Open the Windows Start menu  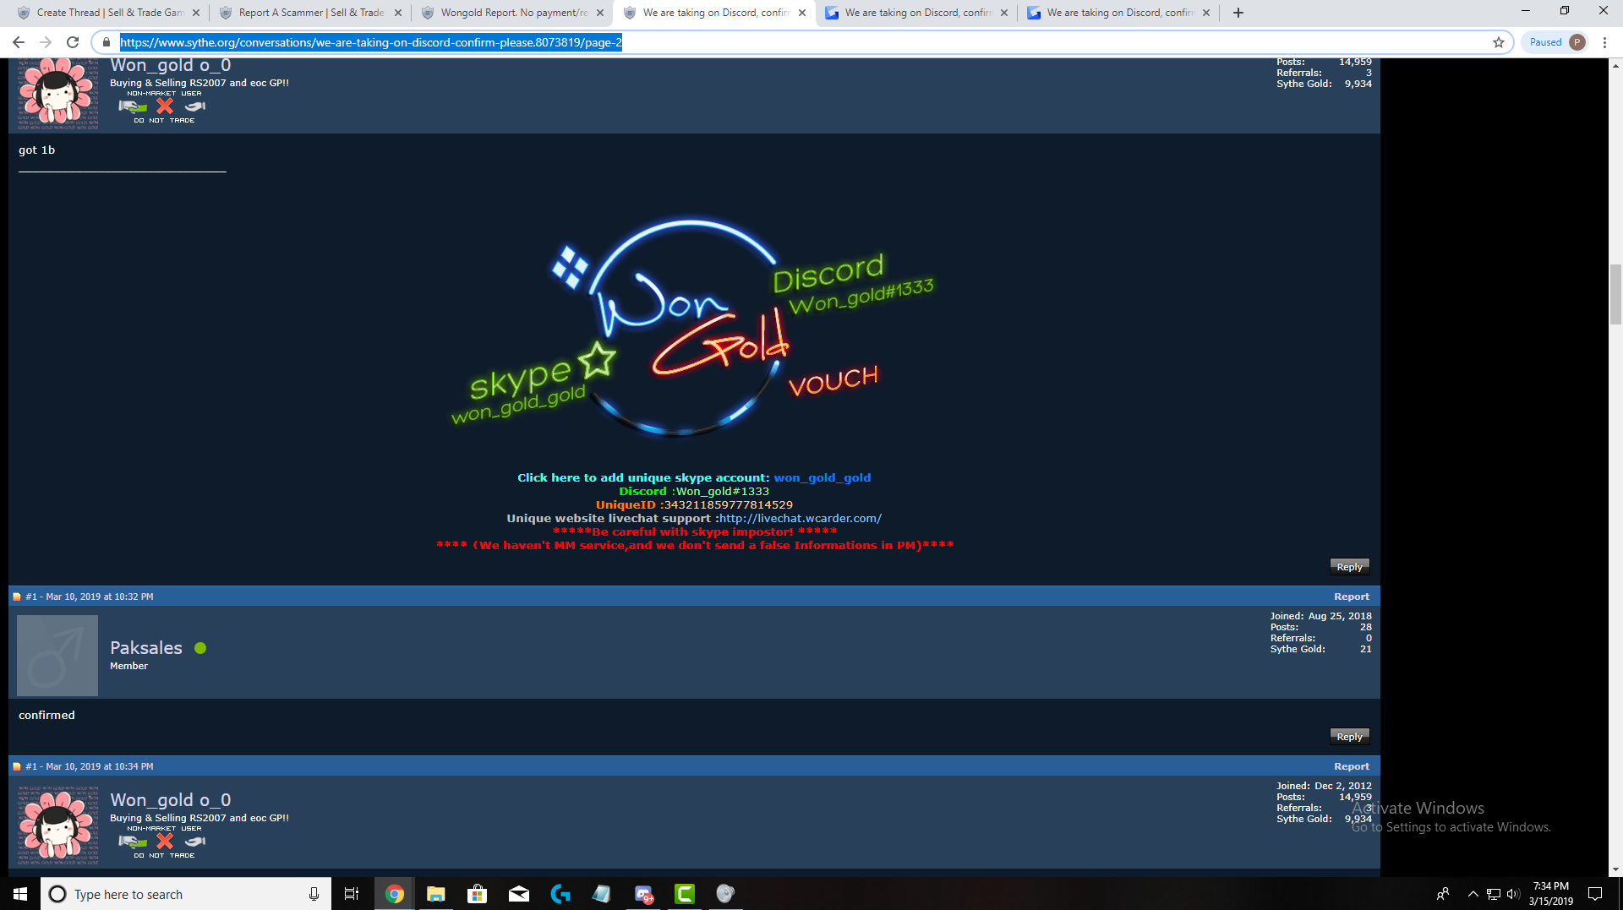(x=20, y=894)
